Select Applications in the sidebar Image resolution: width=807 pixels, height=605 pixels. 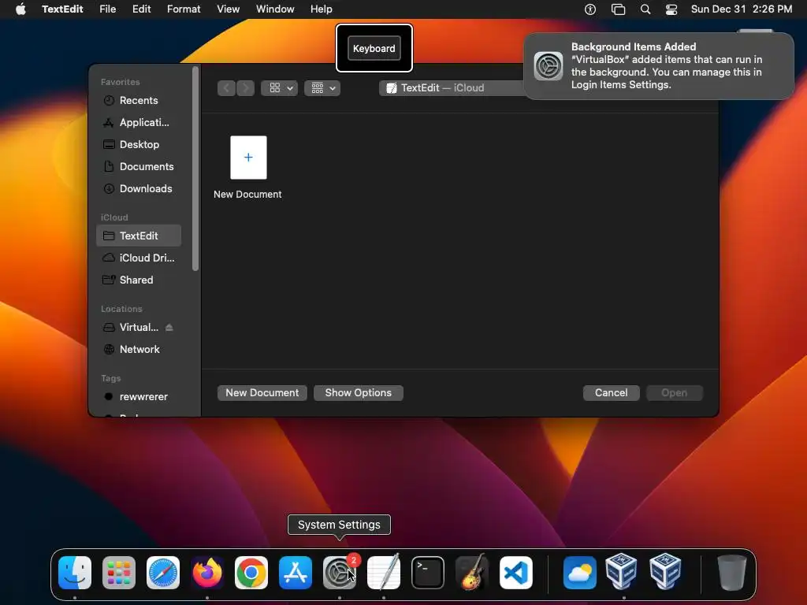click(139, 122)
